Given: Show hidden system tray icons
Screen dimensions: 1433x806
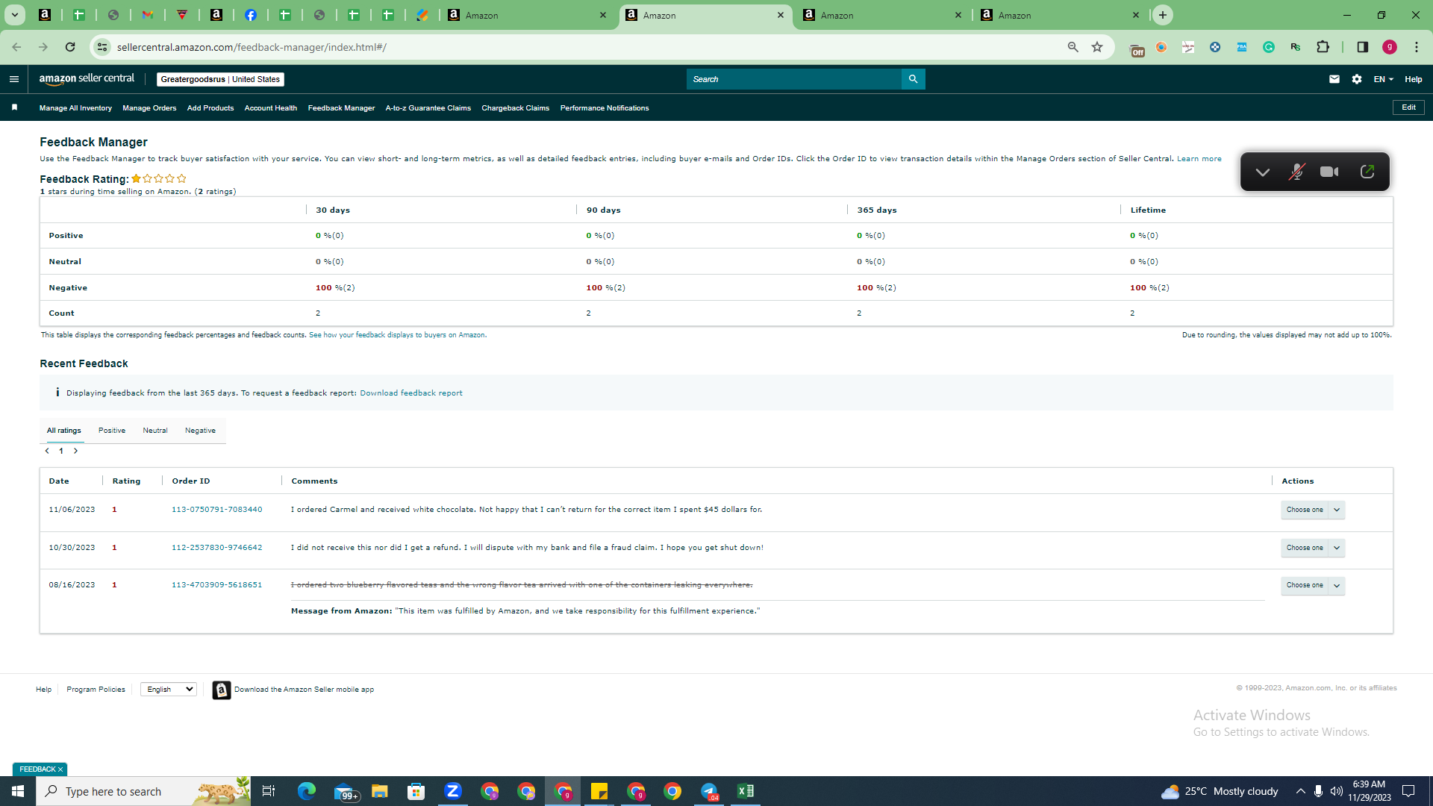Looking at the screenshot, I should coord(1300,791).
